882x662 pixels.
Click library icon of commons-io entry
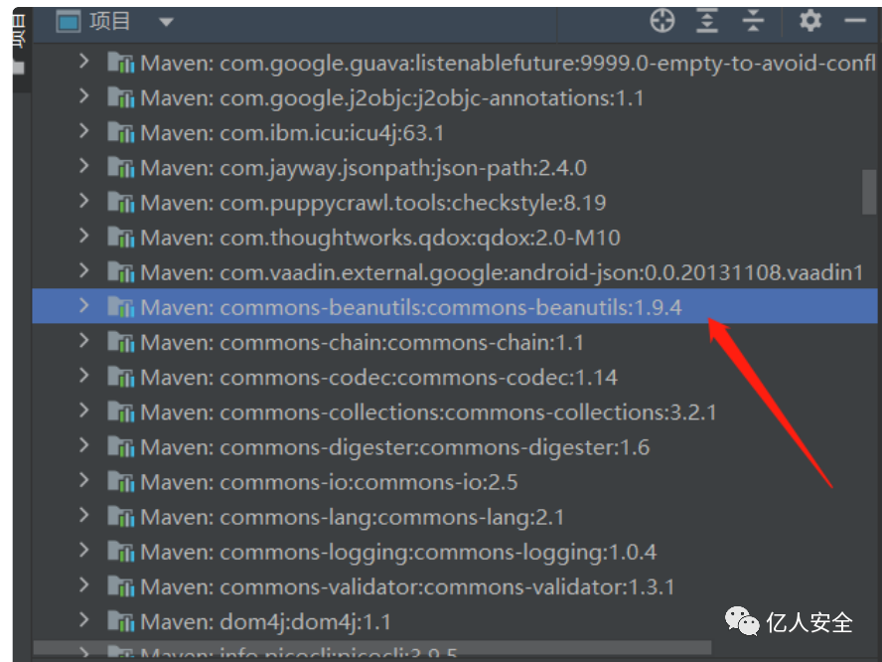(121, 481)
